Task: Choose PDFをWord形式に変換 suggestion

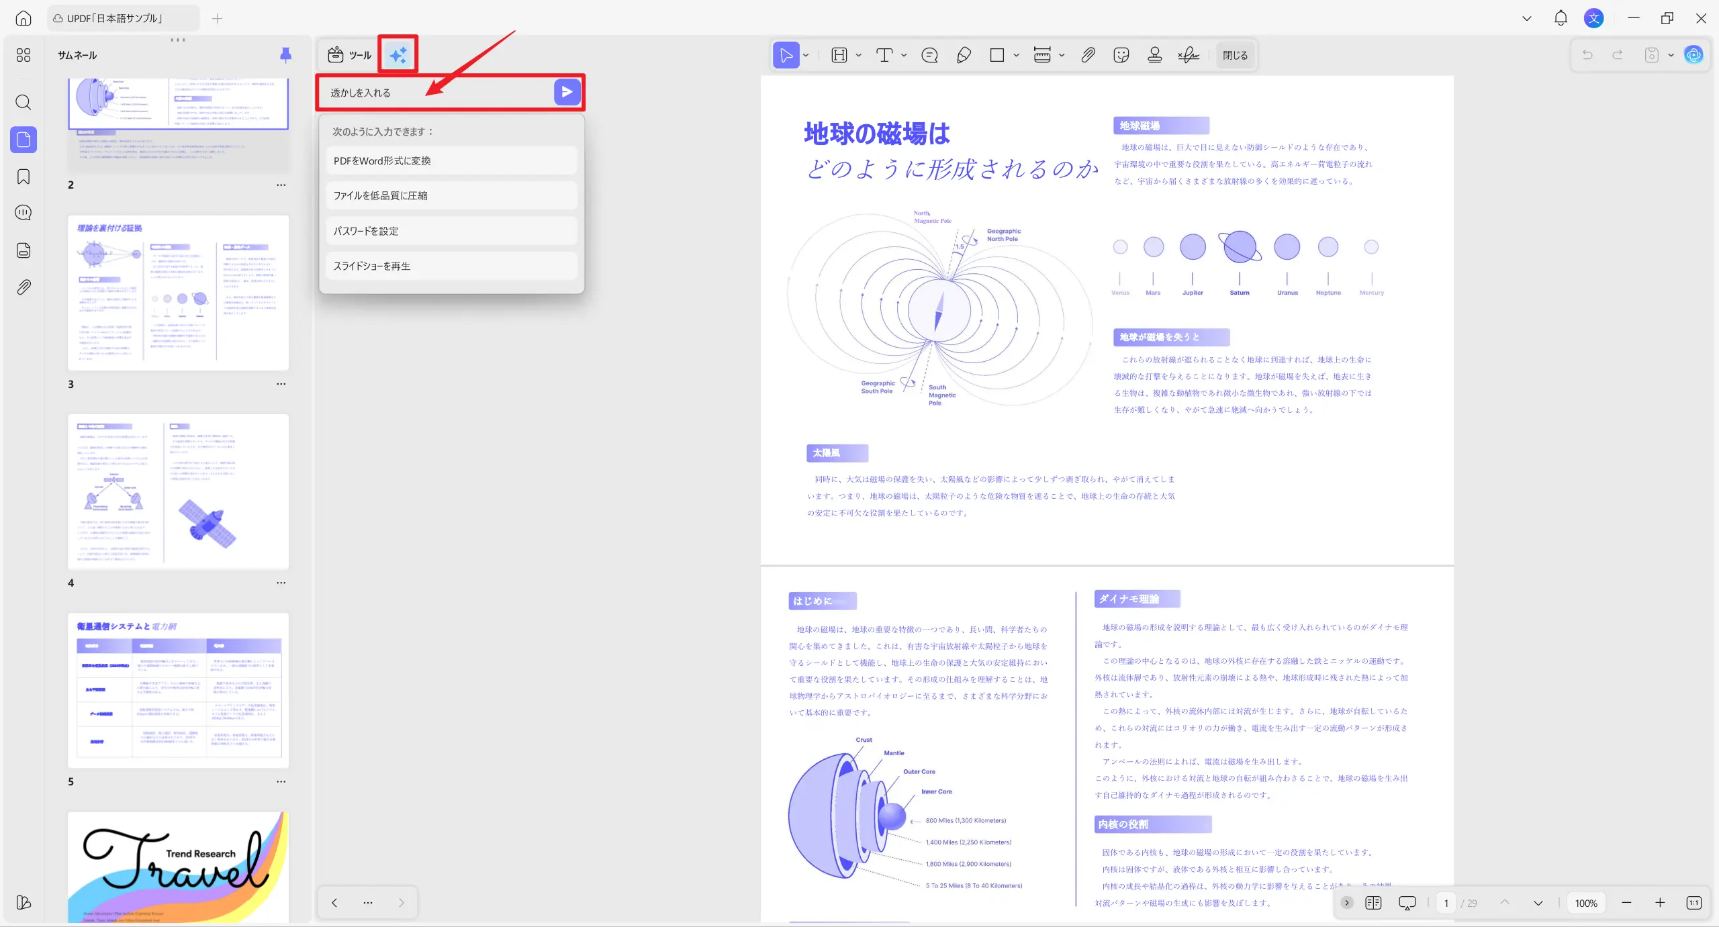Action: pos(451,160)
